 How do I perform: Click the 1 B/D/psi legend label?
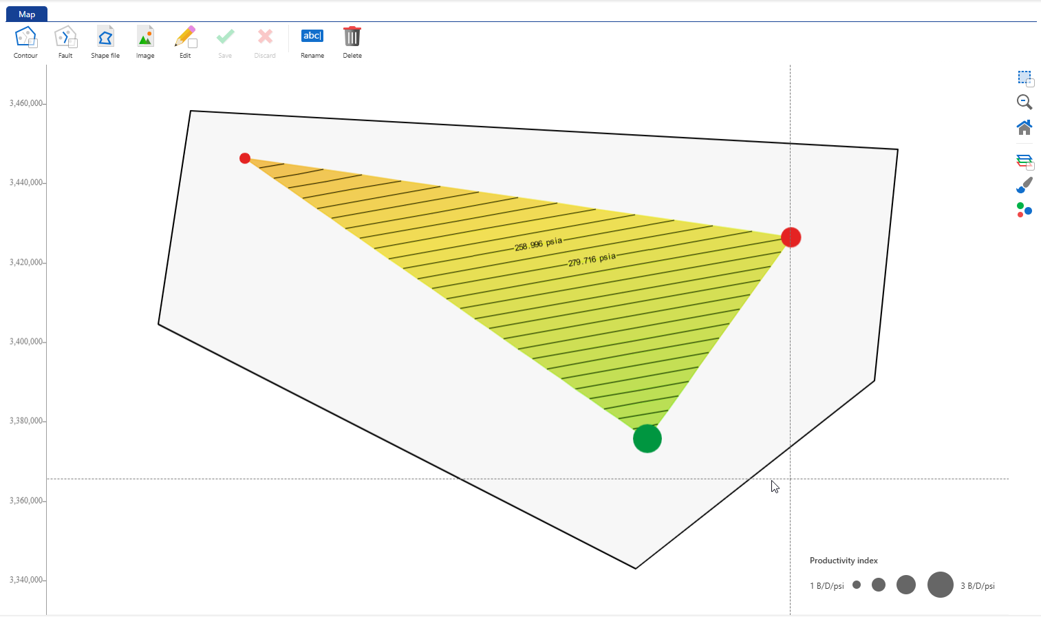pos(827,586)
